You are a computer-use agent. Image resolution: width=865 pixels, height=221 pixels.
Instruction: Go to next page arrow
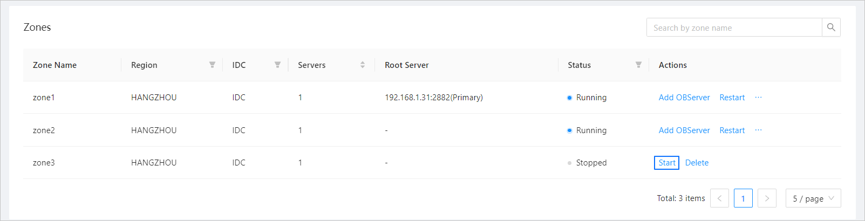[x=767, y=198]
